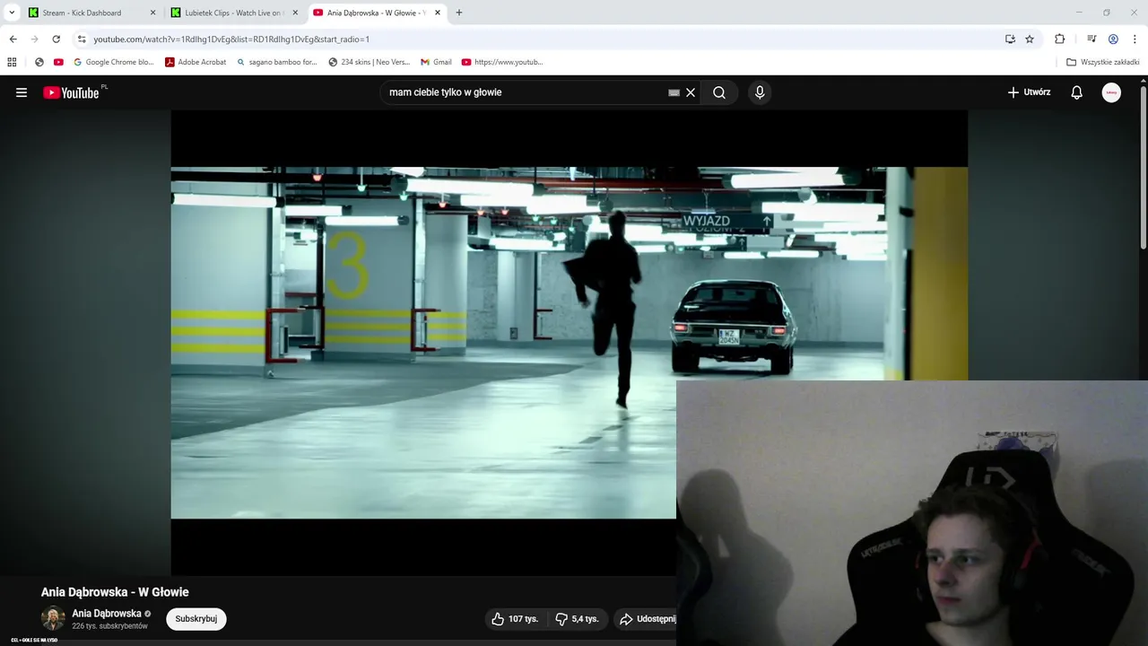The height and width of the screenshot is (646, 1148).
Task: Go to YouTube home via logo
Action: 71,92
